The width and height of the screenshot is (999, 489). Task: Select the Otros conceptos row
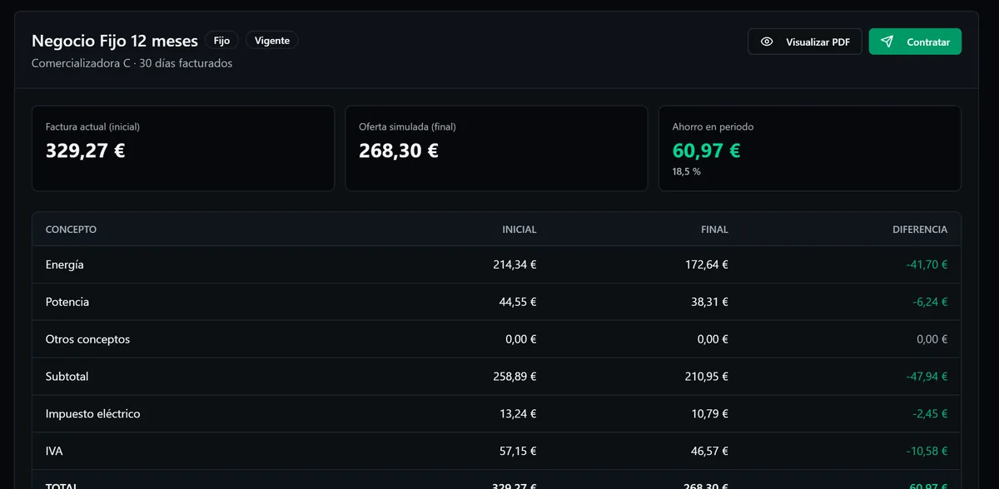pyautogui.click(x=496, y=339)
